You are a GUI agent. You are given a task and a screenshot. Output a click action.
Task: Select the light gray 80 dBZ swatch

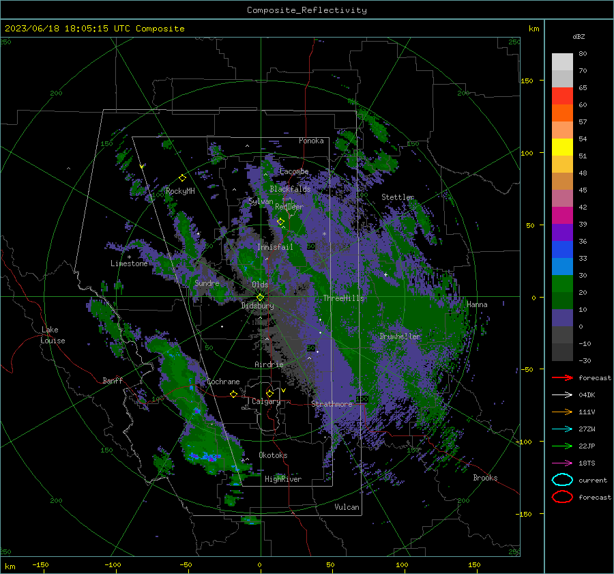click(562, 61)
